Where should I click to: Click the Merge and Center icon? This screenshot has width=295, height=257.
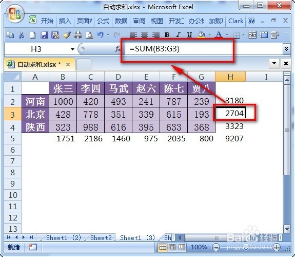coord(252,35)
